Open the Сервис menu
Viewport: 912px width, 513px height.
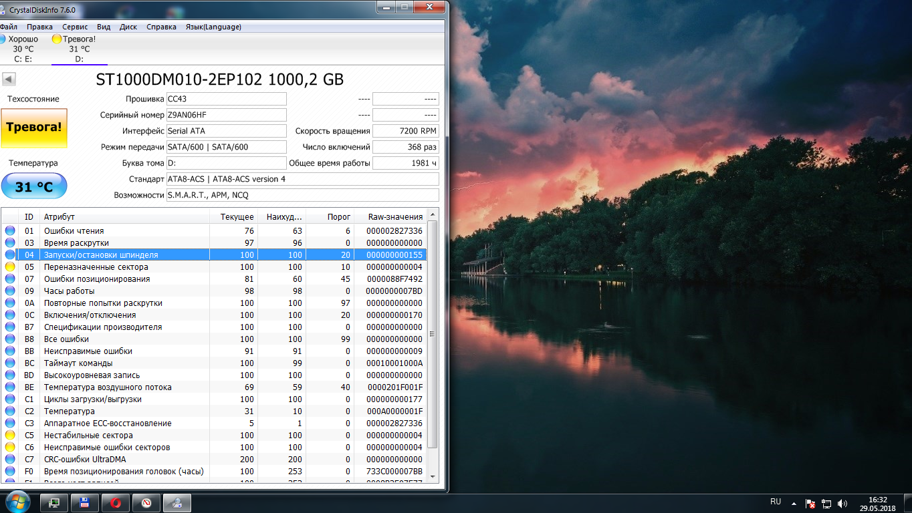tap(75, 27)
